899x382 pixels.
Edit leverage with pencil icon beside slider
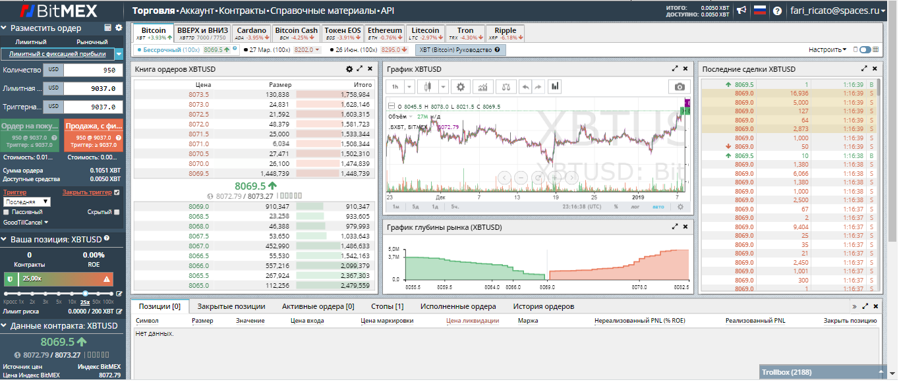pyautogui.click(x=119, y=294)
